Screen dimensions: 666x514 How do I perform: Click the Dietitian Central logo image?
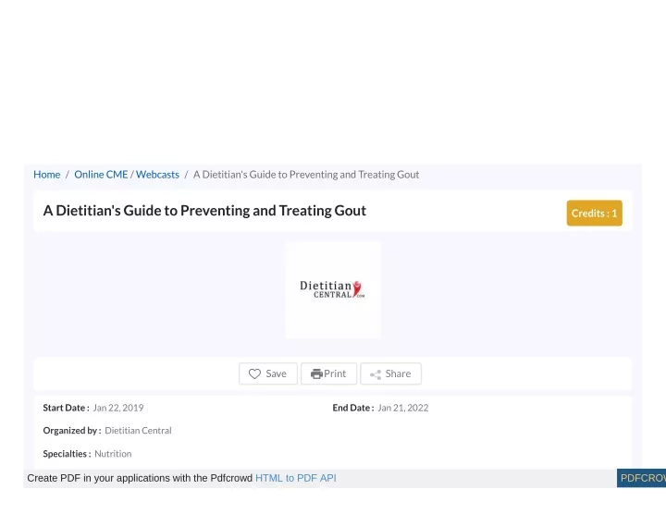click(x=333, y=290)
